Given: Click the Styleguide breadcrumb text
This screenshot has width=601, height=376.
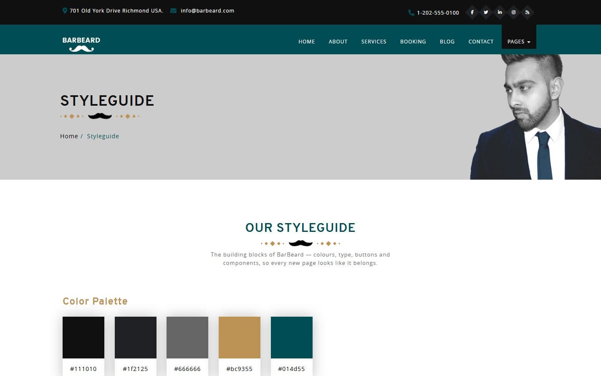Looking at the screenshot, I should [103, 136].
